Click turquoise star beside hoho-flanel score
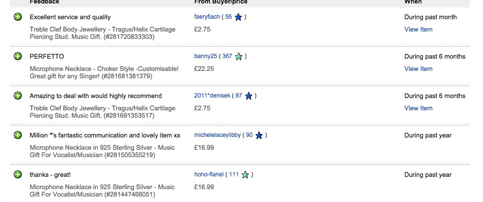Image resolution: width=483 pixels, height=202 pixels. tap(245, 175)
